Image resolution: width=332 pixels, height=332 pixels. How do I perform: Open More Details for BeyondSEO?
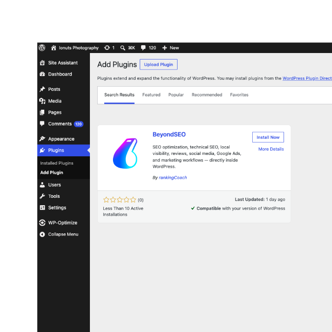pyautogui.click(x=271, y=149)
